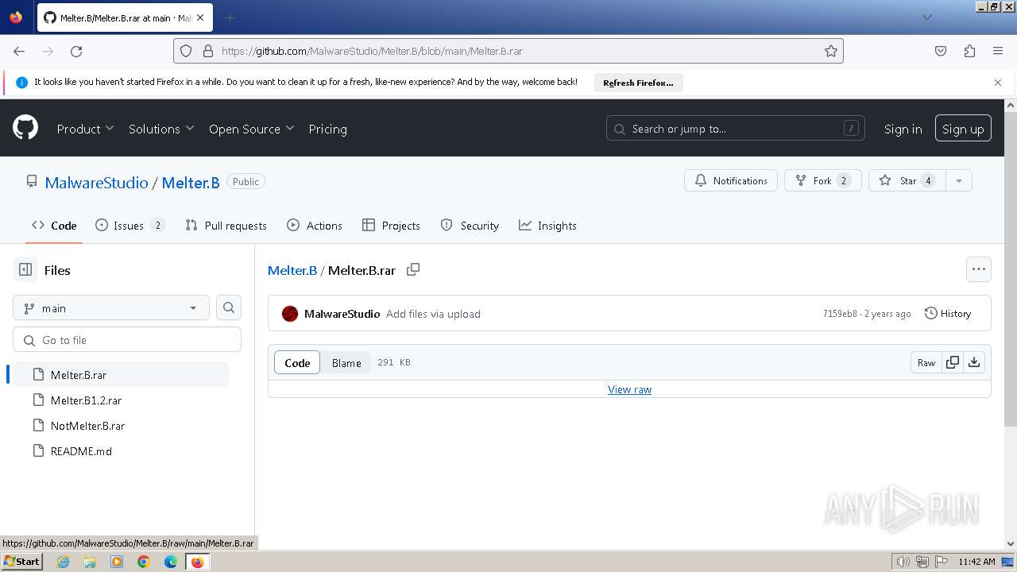Fork the Melter.B repository

coord(823,180)
